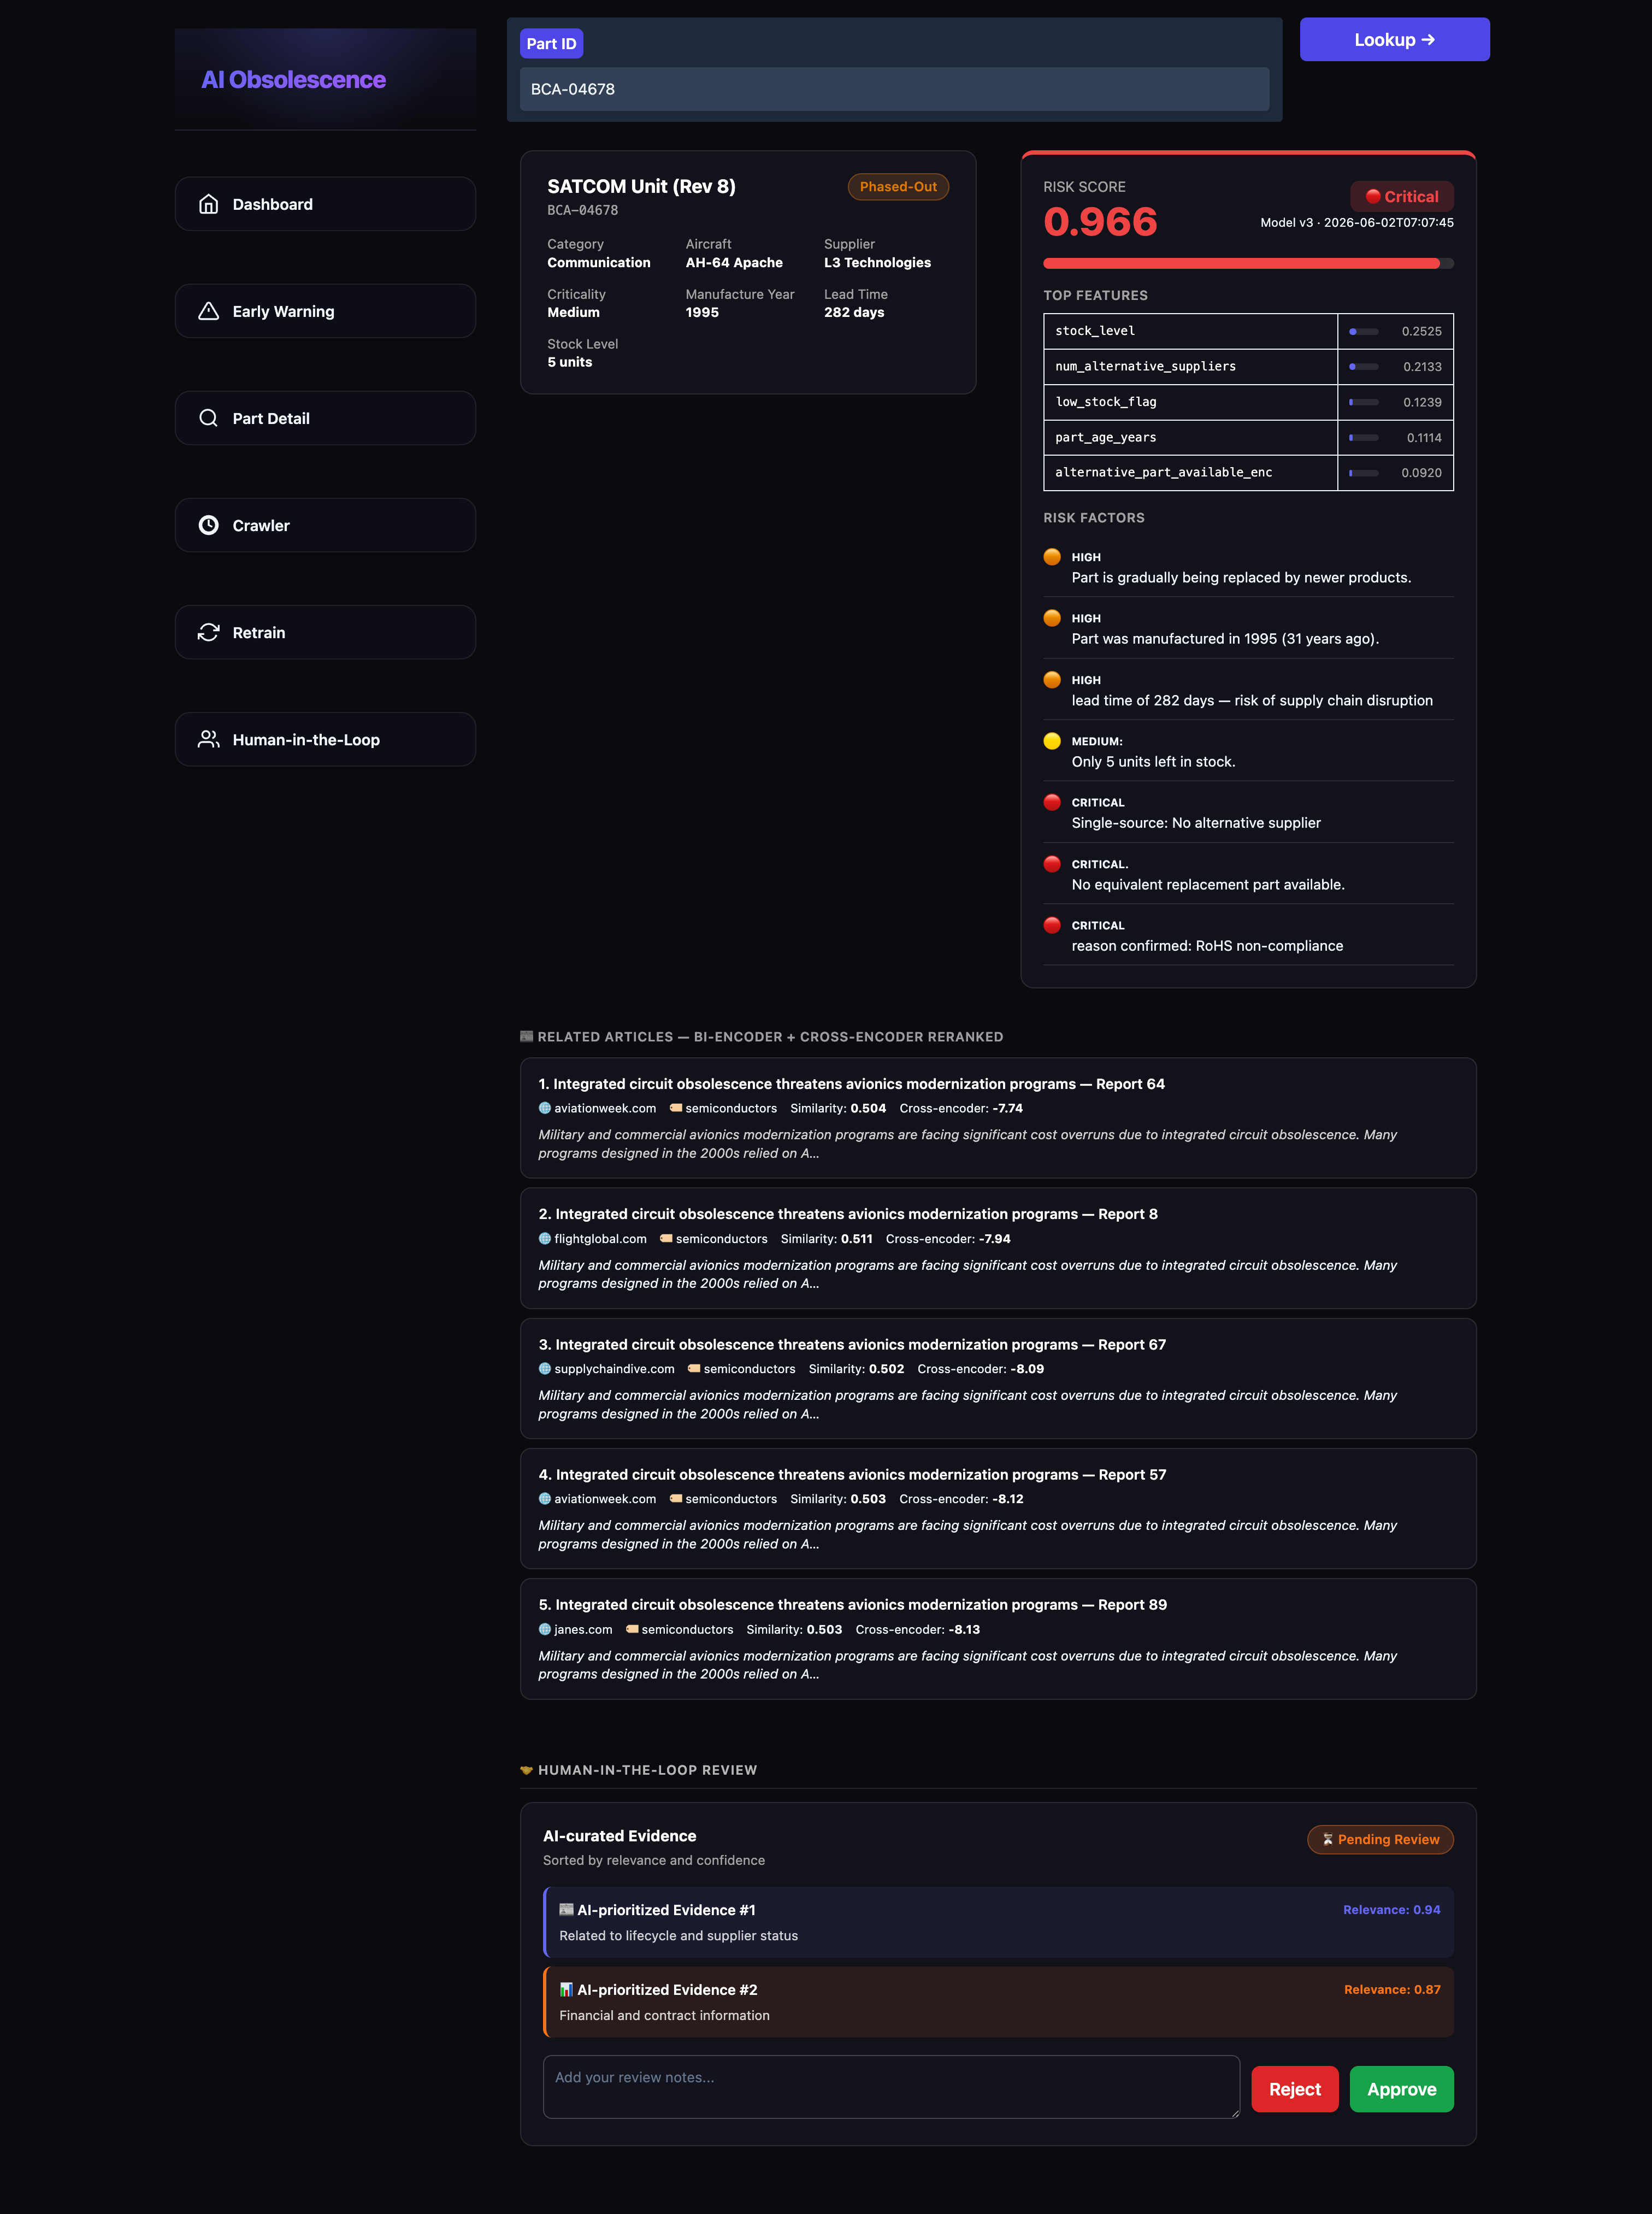1652x2214 pixels.
Task: Click the review notes text area
Action: 891,2086
